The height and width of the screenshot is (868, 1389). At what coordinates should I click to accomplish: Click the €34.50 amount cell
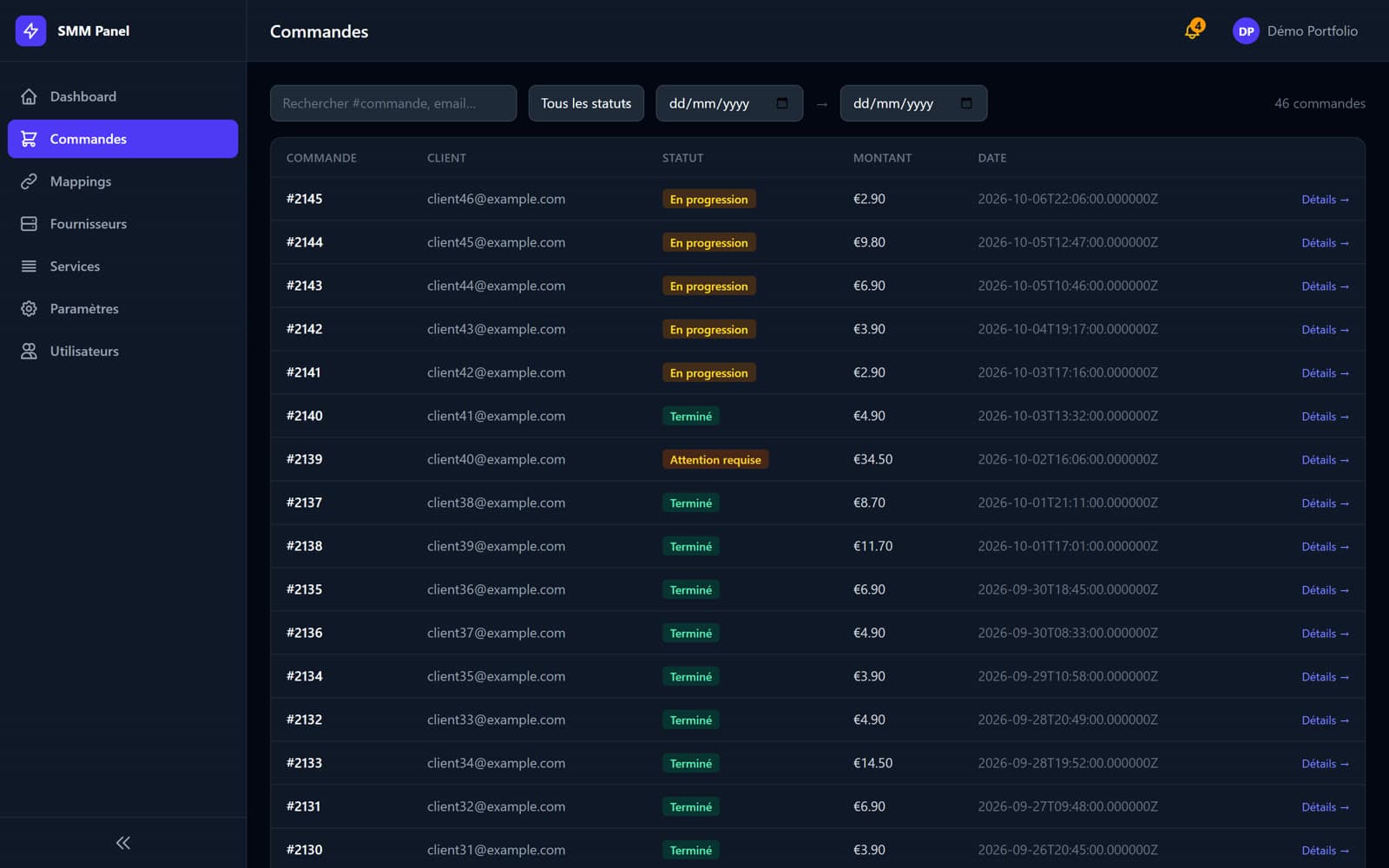[x=872, y=459]
